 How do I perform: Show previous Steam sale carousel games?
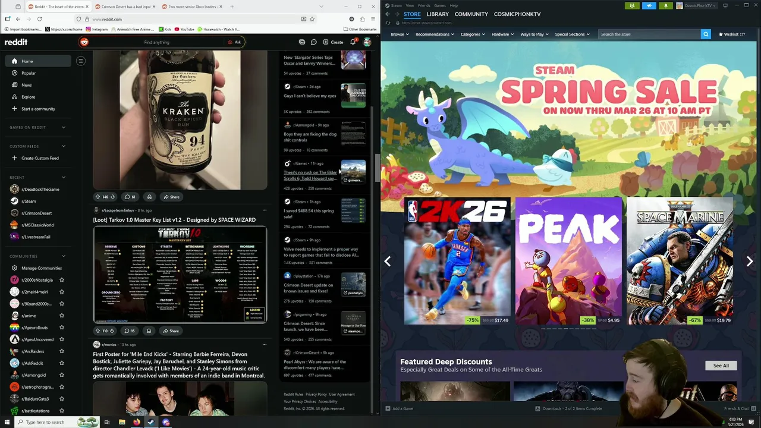[x=388, y=261]
